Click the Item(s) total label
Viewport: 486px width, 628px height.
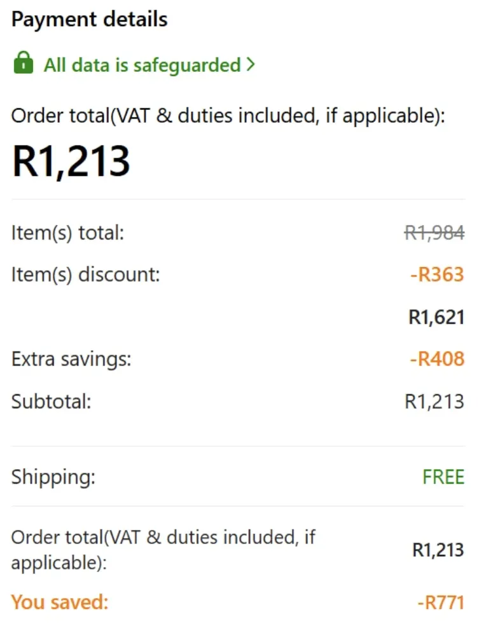click(x=67, y=233)
